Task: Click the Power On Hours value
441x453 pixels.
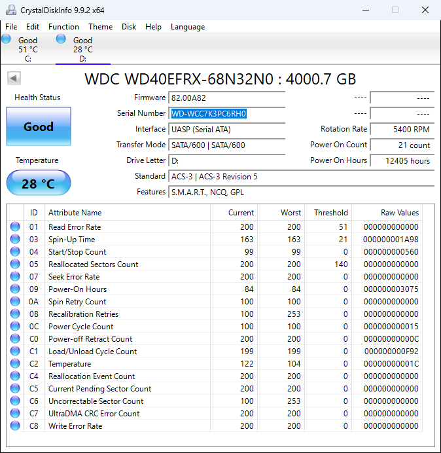Action: click(x=402, y=160)
